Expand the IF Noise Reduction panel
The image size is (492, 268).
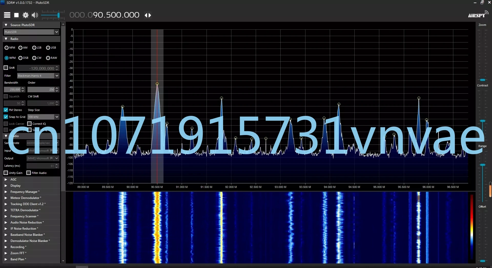(6, 229)
